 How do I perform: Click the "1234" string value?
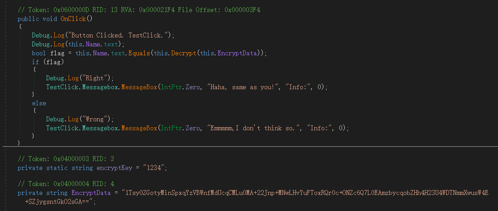tap(155, 168)
